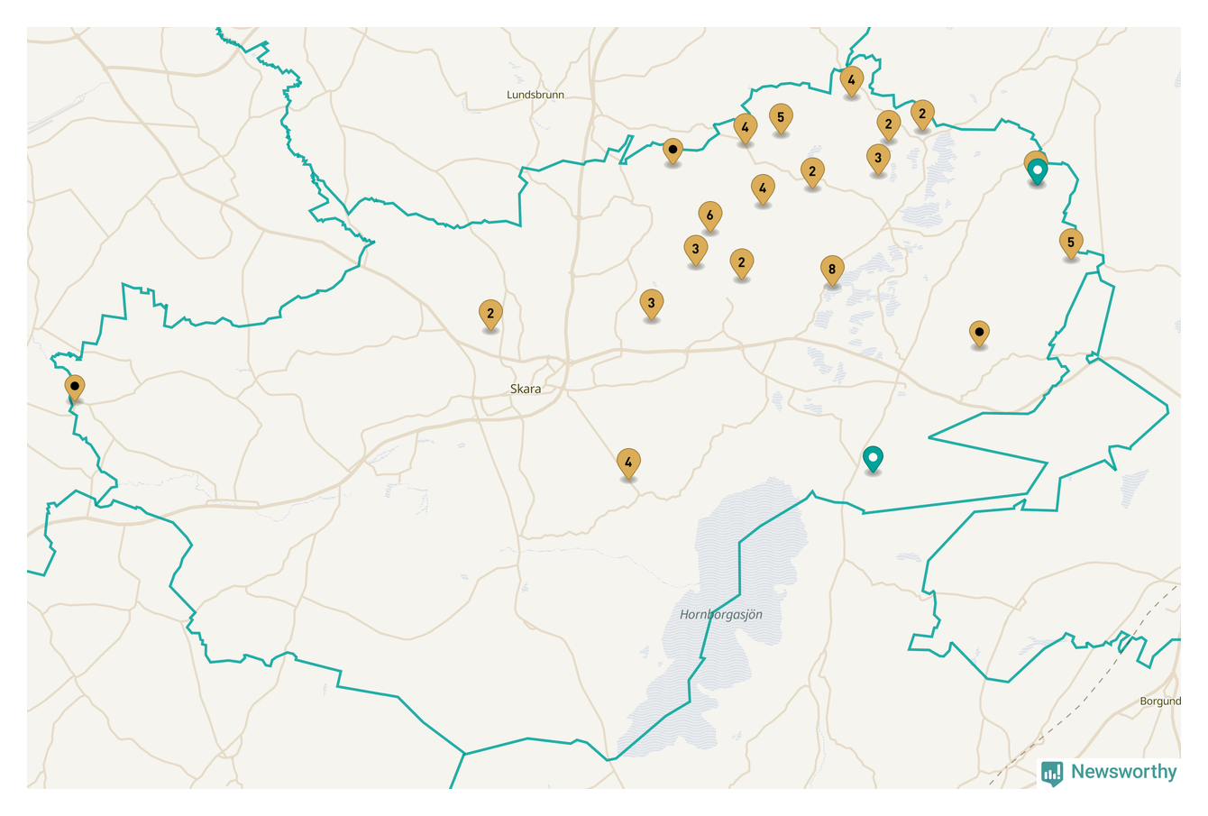Click the 2 marker northwest of Skara
Screen dimensions: 1208x816
(490, 314)
